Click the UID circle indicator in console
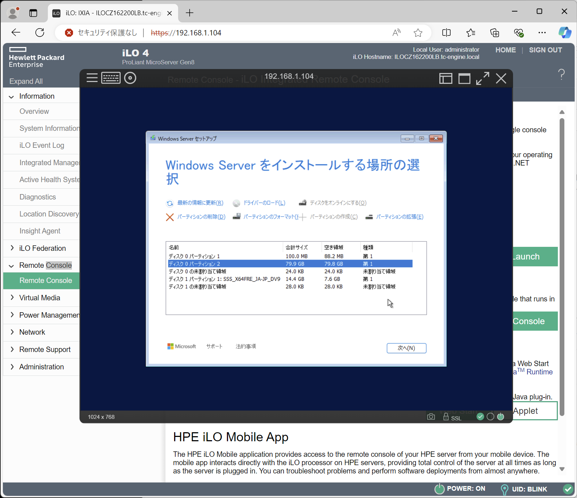 point(490,417)
